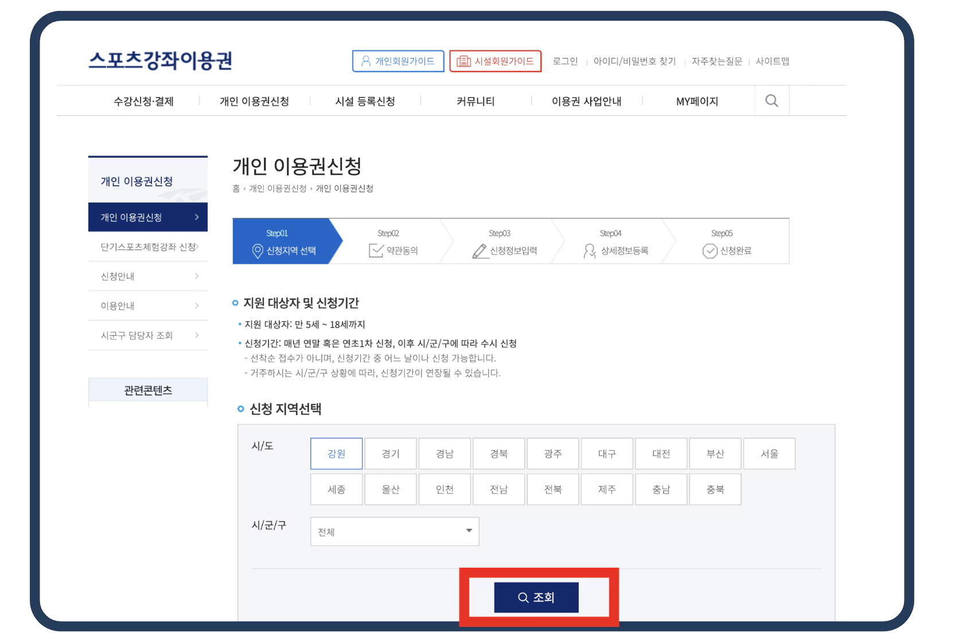
Task: Choose the 세종 region button
Action: (337, 489)
